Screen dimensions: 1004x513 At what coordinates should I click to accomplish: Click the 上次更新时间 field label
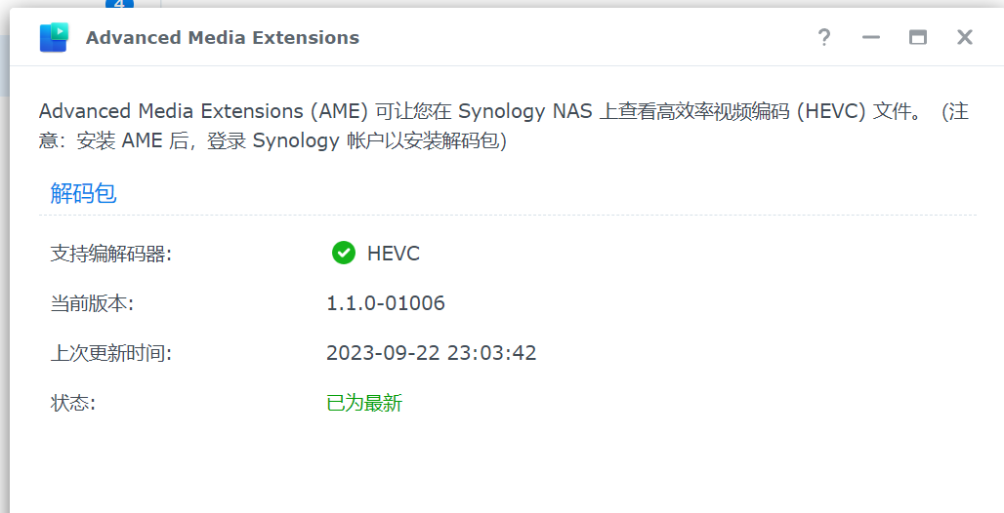click(x=111, y=353)
